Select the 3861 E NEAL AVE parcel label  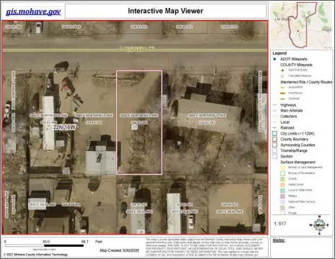(x=230, y=212)
